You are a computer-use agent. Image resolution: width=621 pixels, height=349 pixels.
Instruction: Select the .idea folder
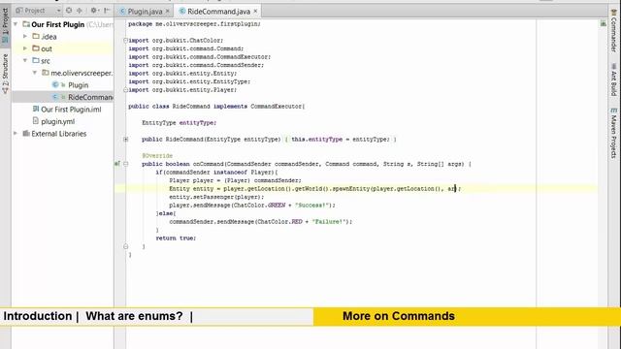click(x=49, y=37)
